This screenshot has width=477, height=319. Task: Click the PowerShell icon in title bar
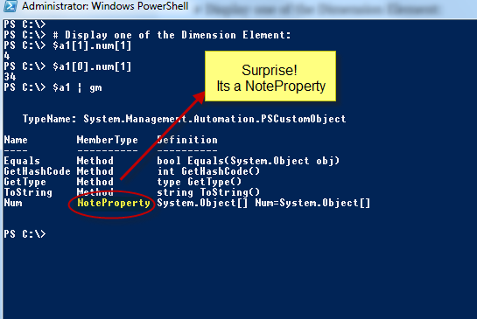10,6
